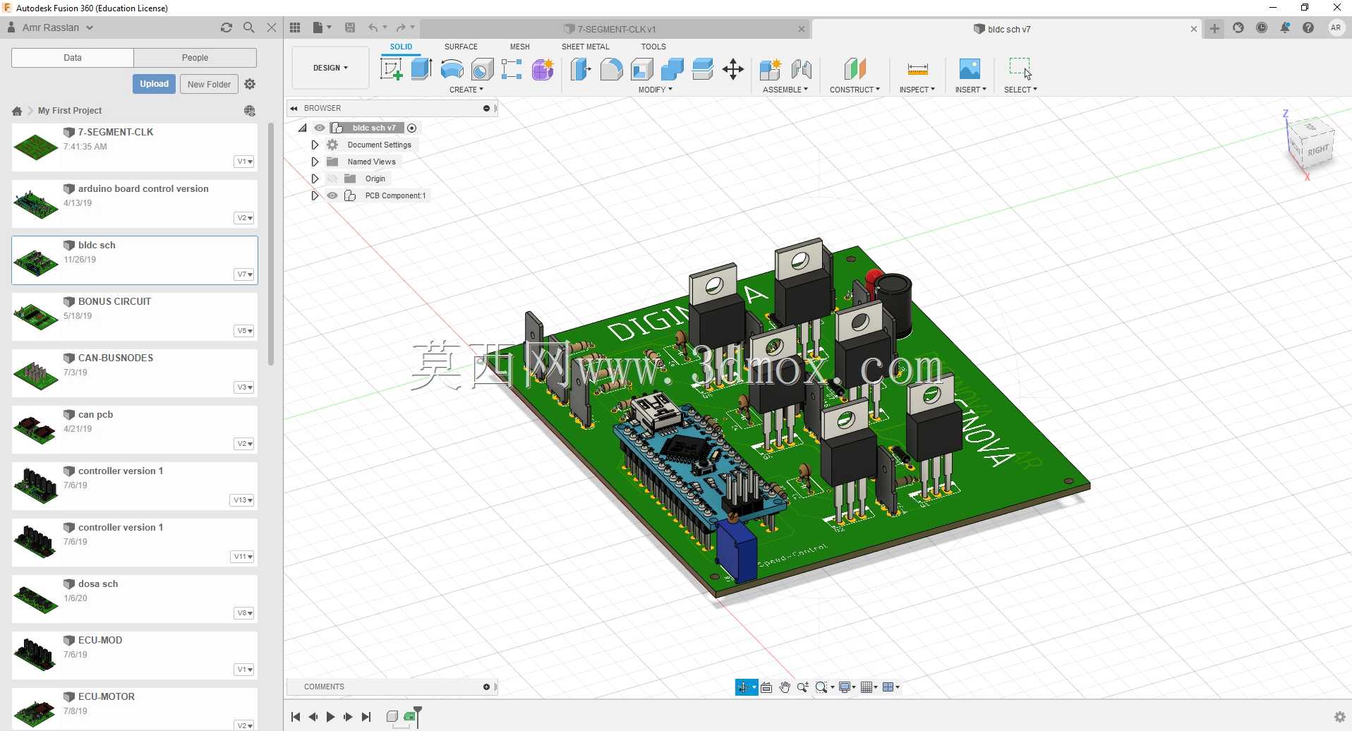Toggle visibility of bldc sch v7

tap(320, 128)
